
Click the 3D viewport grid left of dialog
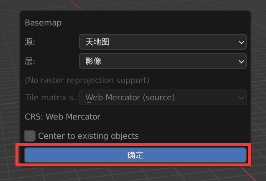pos(9,85)
